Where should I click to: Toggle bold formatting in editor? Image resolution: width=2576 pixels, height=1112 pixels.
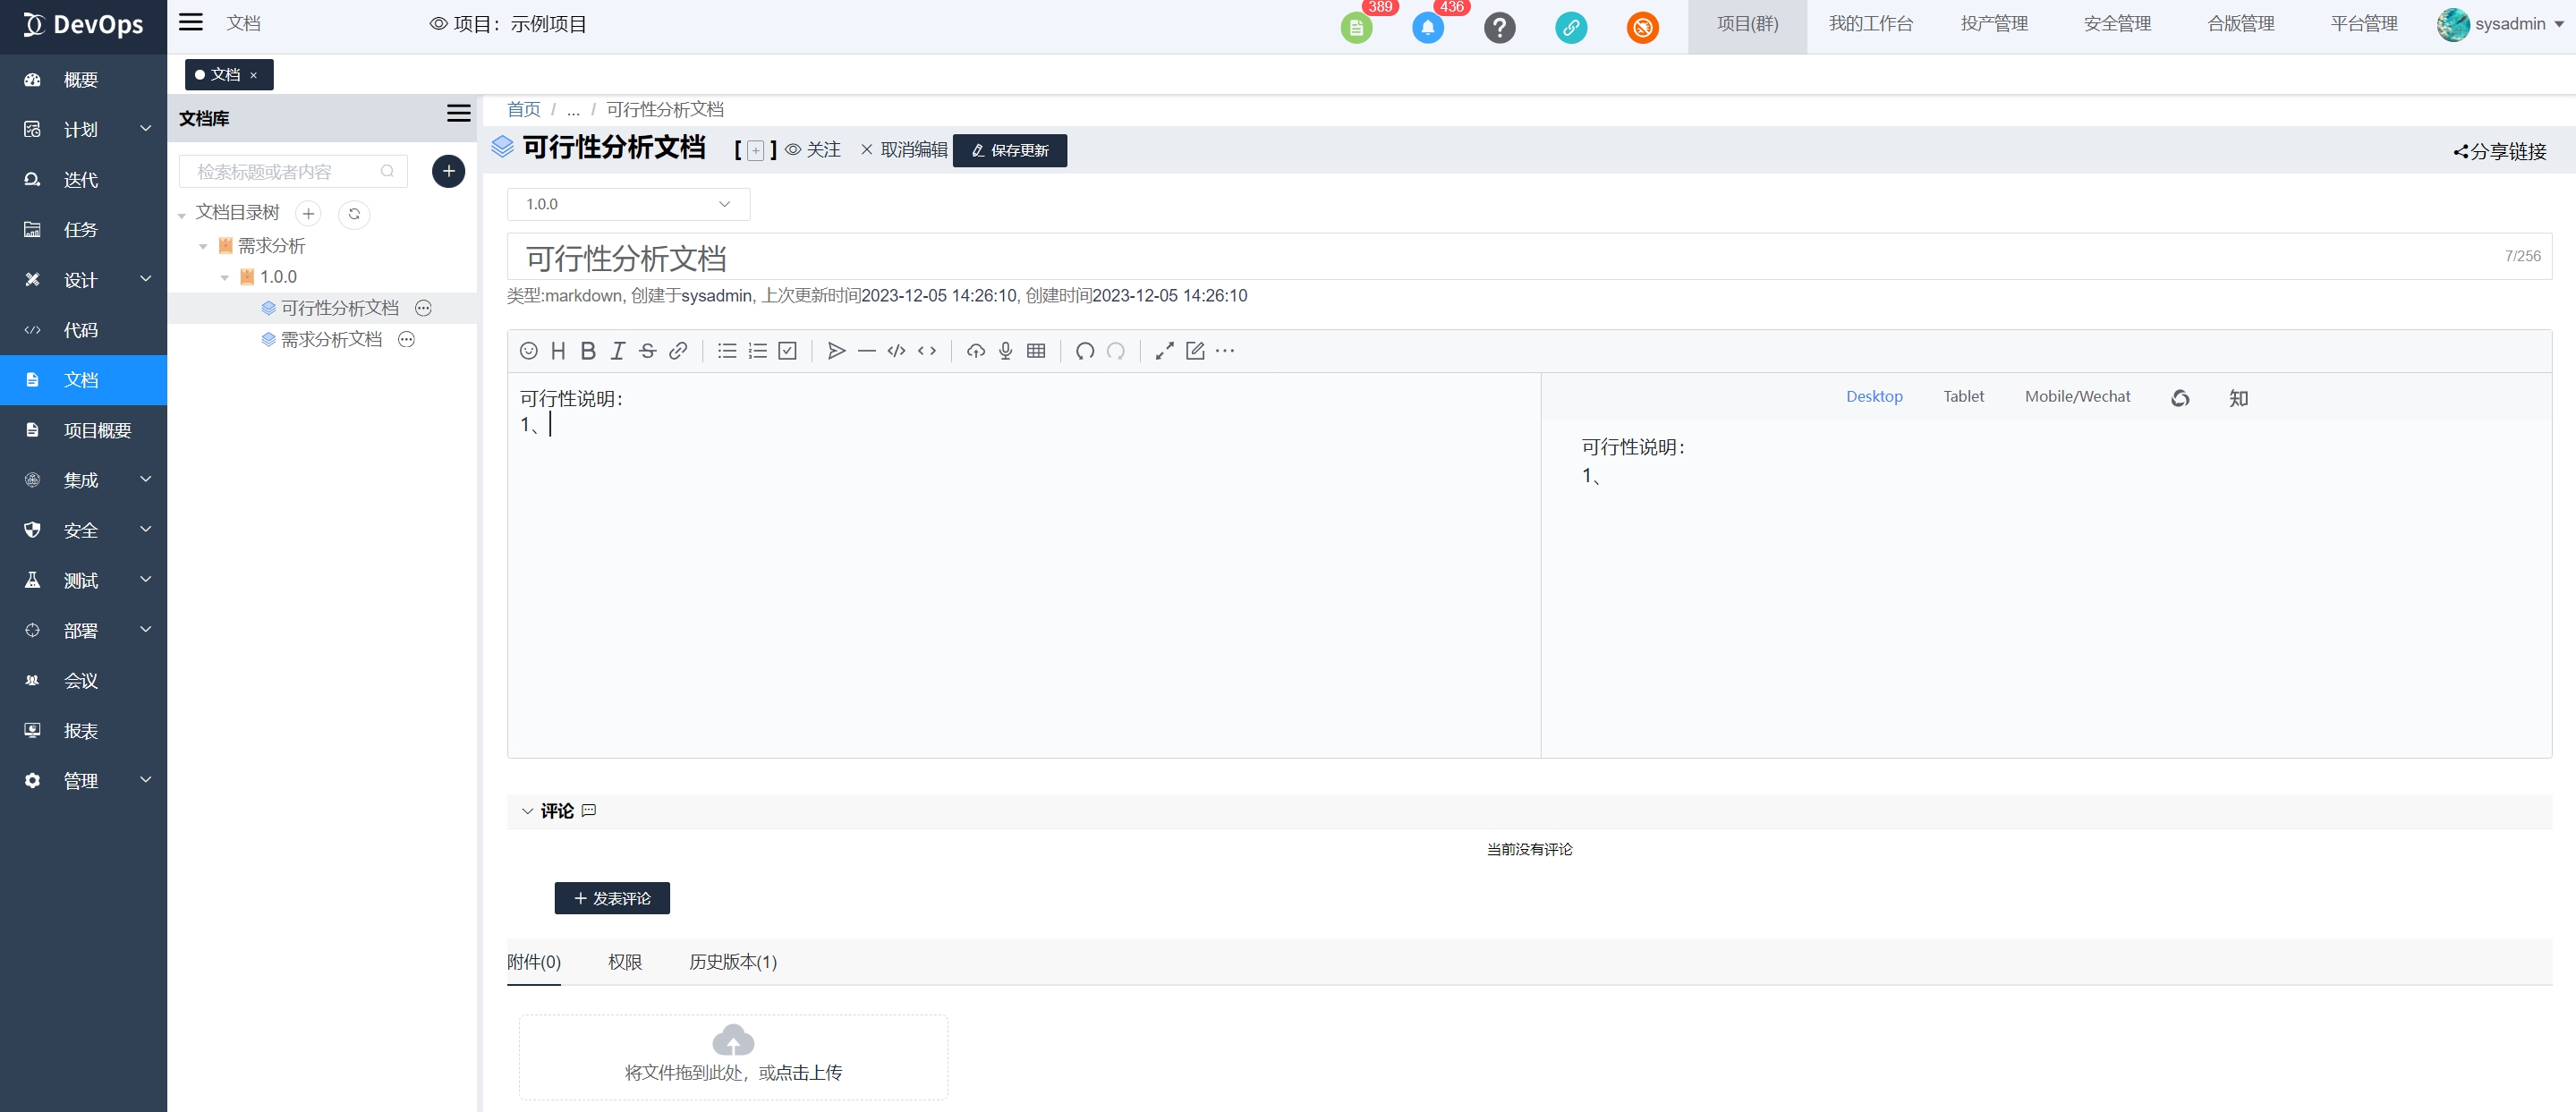pyautogui.click(x=588, y=351)
